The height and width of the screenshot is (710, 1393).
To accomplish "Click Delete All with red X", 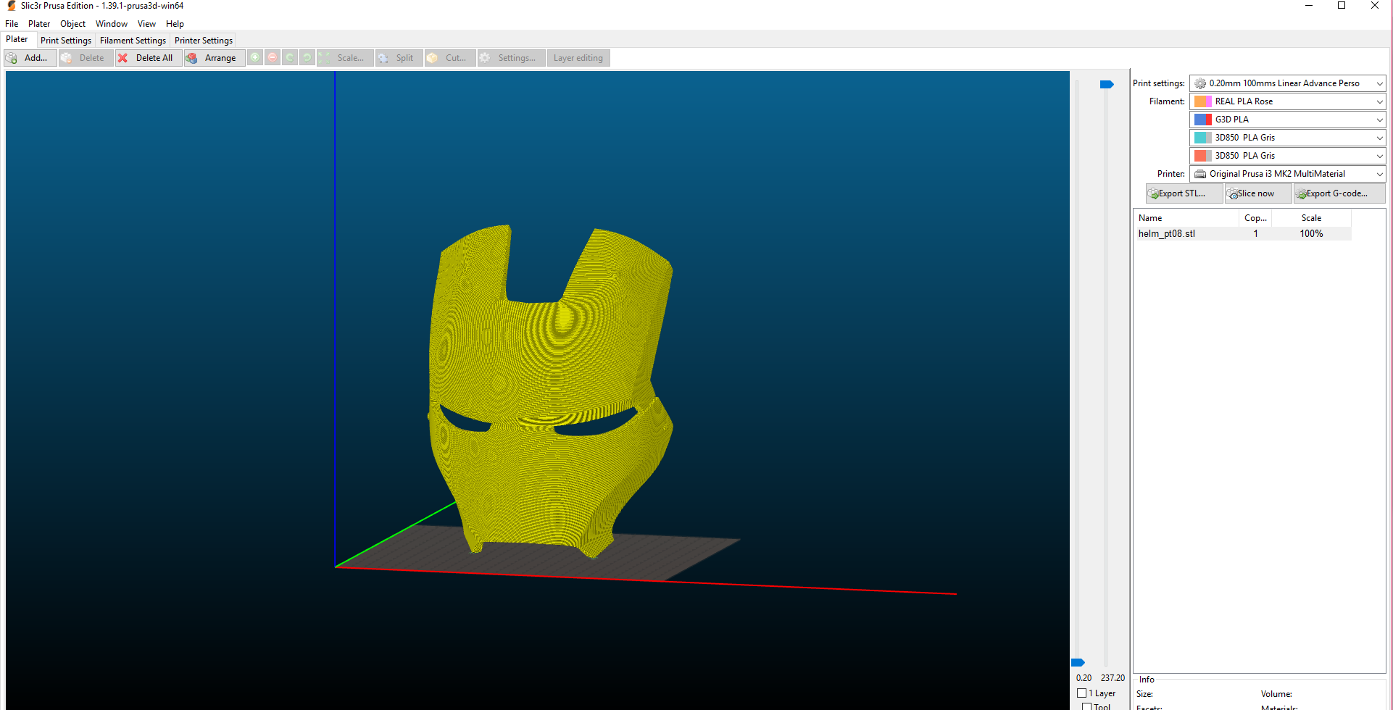I will 148,58.
